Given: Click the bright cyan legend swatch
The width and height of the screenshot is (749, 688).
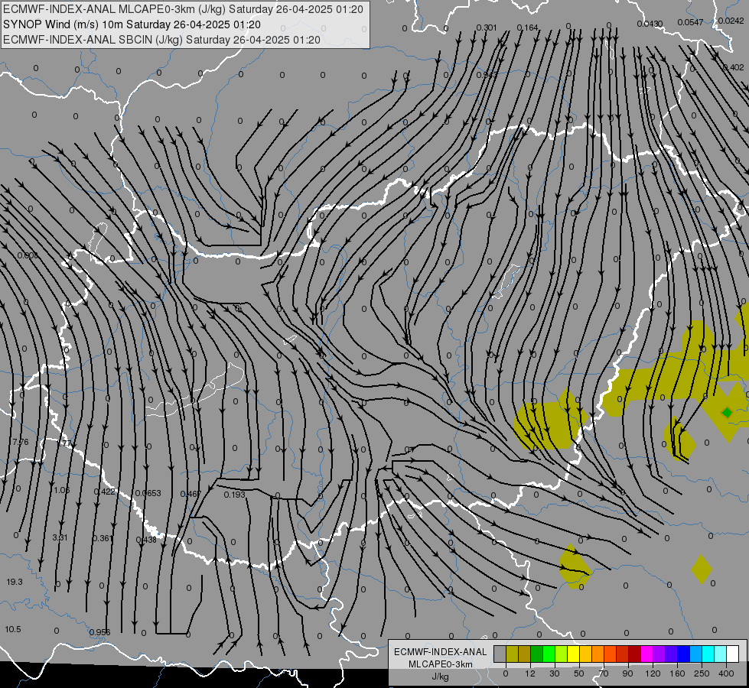Looking at the screenshot, I should point(708,654).
